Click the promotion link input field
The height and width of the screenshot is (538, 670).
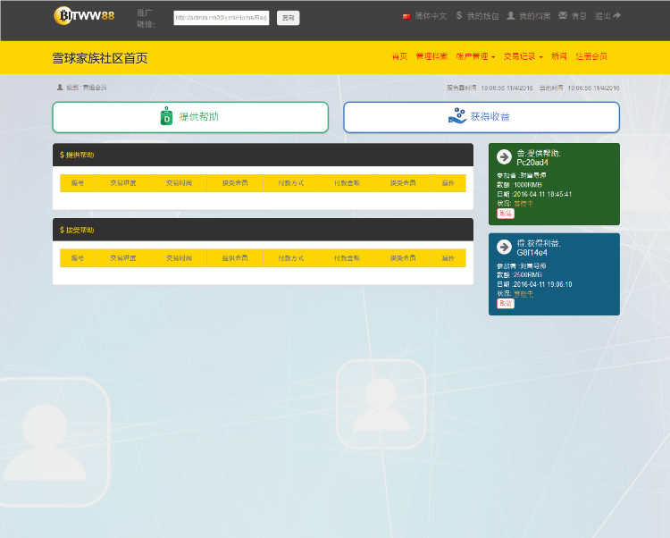[222, 18]
